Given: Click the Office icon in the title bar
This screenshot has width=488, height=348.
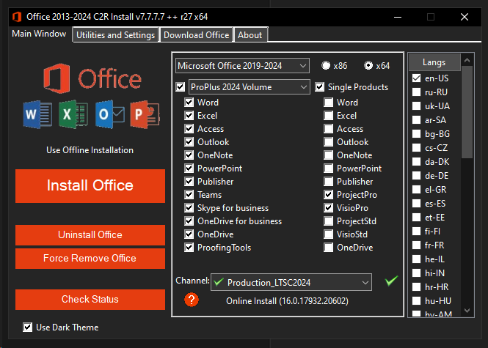Looking at the screenshot, I should (x=17, y=17).
